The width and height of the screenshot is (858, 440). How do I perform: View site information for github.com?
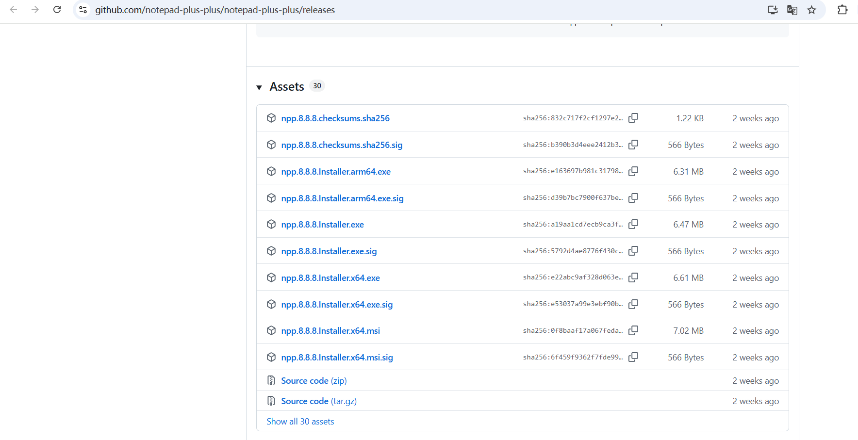click(x=83, y=10)
